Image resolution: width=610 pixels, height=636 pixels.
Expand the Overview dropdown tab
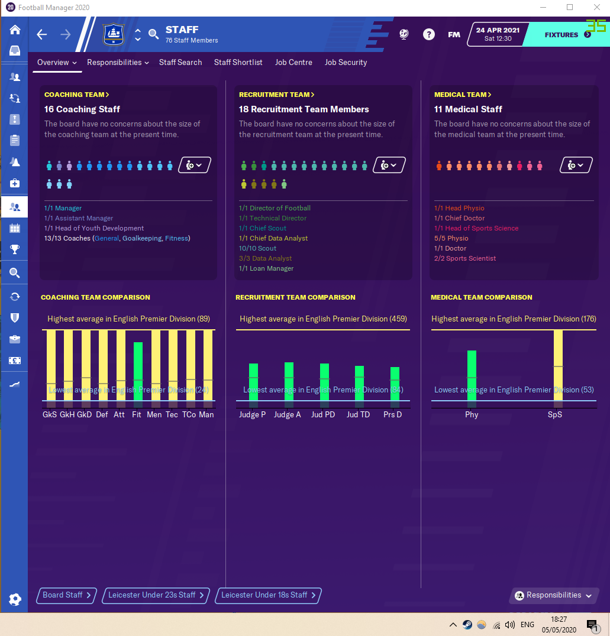coord(57,63)
